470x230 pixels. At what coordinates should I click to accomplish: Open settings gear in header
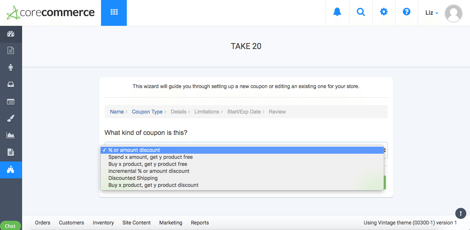click(x=384, y=12)
